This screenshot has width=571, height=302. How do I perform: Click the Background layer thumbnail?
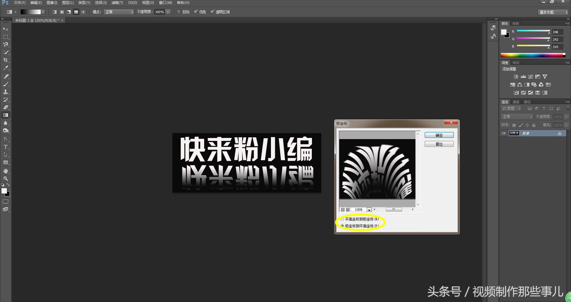click(514, 133)
